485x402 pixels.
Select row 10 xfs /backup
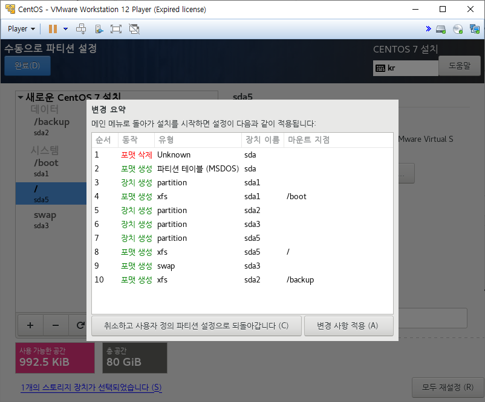click(x=242, y=279)
